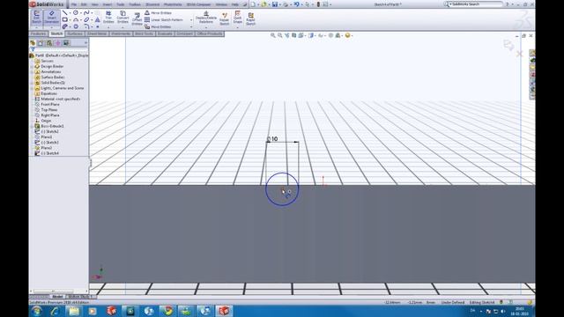Select Top Plane in the feature tree
The height and width of the screenshot is (317, 564).
point(49,109)
